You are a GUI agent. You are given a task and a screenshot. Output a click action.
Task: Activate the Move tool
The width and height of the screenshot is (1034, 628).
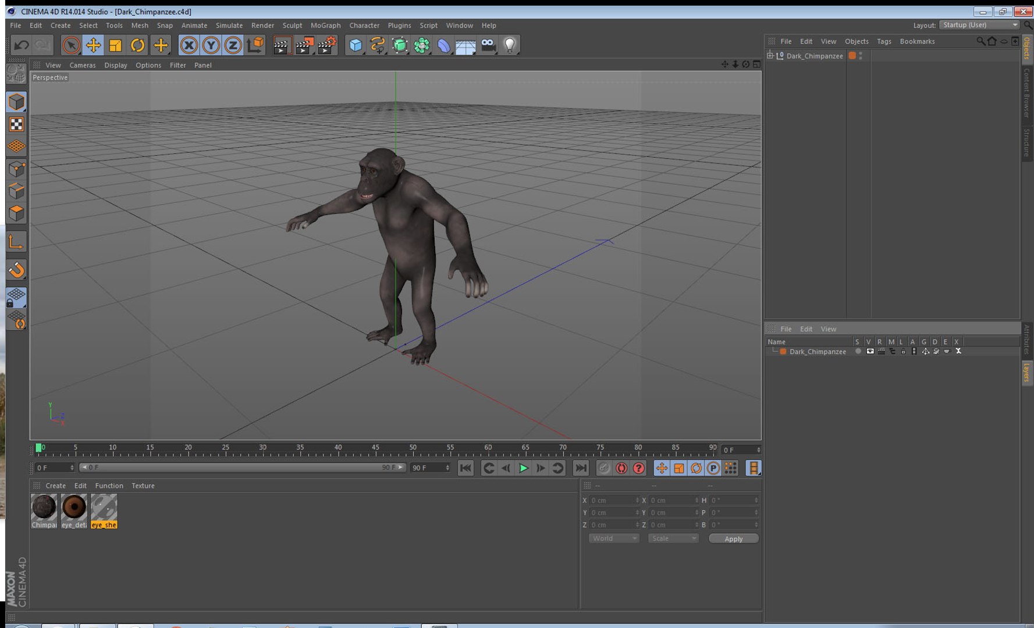pos(93,45)
